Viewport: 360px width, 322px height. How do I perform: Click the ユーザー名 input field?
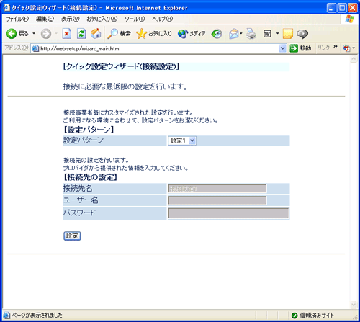[x=217, y=200]
